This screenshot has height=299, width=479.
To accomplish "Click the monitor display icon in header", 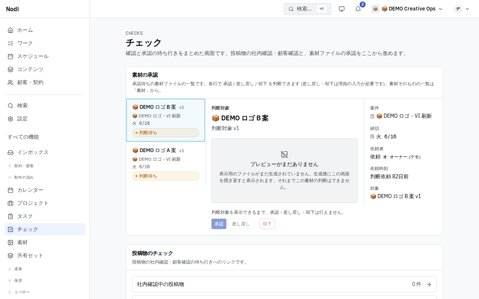I will (x=342, y=9).
